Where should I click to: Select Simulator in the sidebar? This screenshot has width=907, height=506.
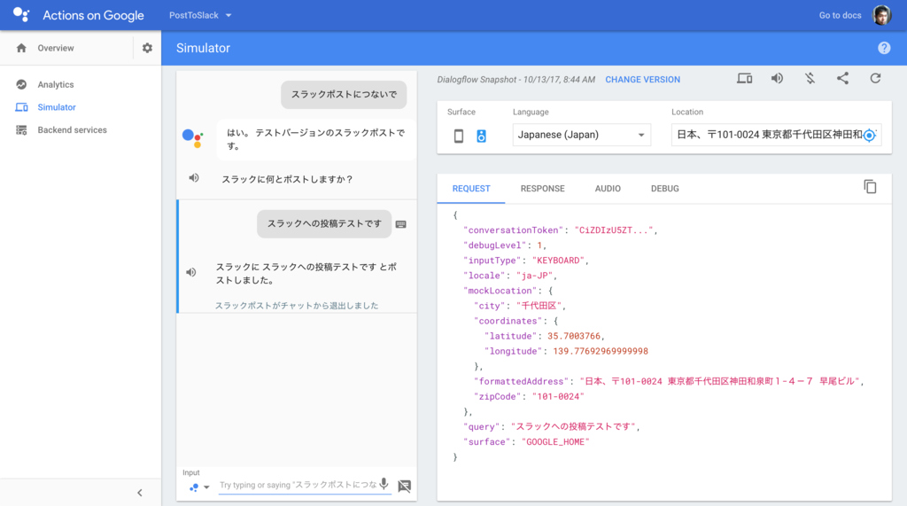click(56, 107)
